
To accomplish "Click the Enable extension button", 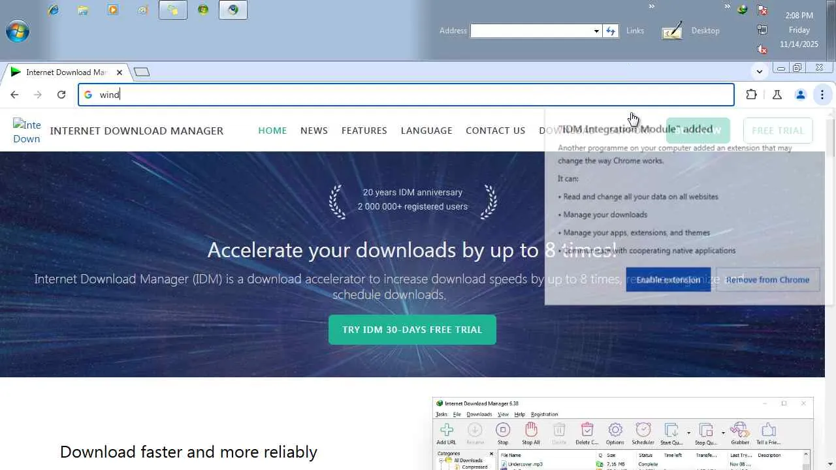I will coord(668,279).
